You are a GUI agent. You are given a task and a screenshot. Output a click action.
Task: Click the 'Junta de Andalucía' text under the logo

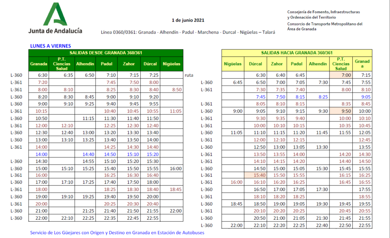(x=55, y=31)
